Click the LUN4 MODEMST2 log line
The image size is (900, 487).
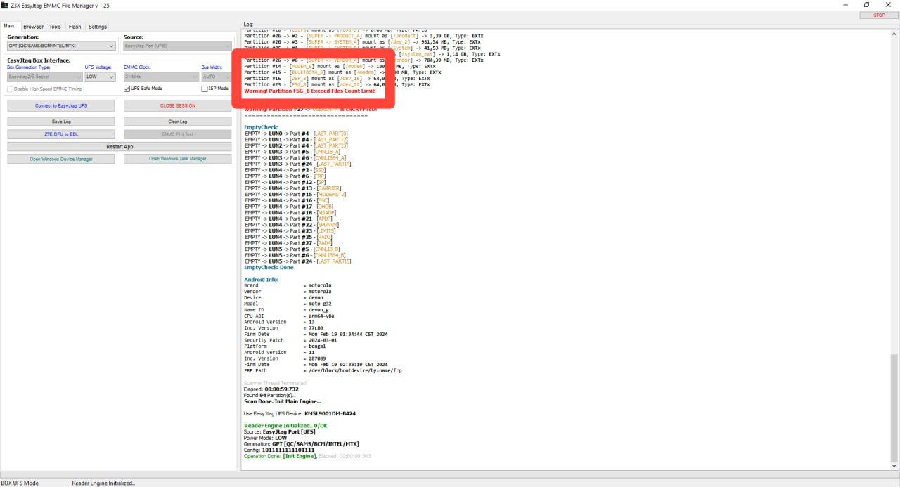[295, 195]
